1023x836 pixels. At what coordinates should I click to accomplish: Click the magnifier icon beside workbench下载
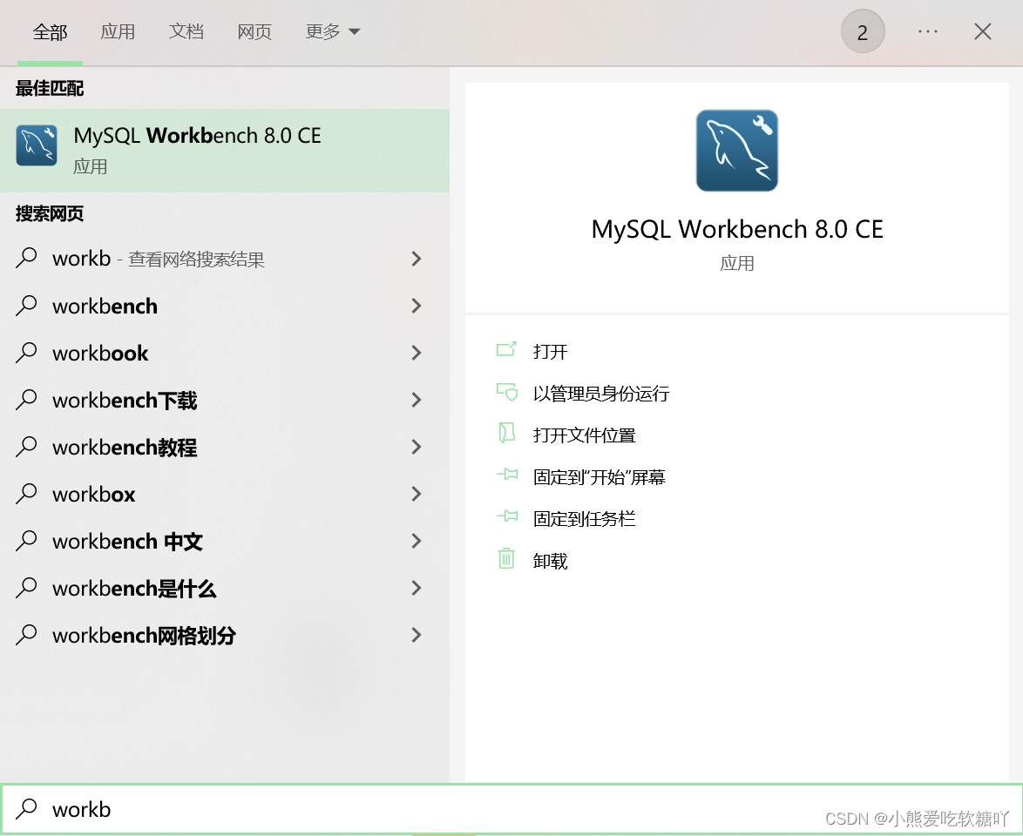click(26, 400)
